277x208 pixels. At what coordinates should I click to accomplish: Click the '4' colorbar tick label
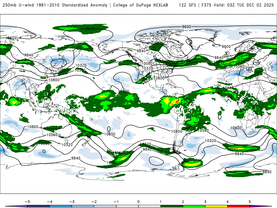pyautogui.click(x=227, y=202)
